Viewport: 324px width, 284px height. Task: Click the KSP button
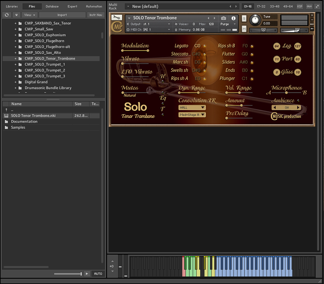300,6
